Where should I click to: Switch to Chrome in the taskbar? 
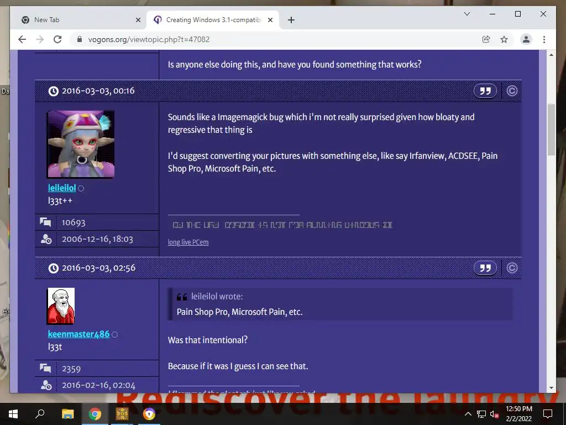coord(95,414)
